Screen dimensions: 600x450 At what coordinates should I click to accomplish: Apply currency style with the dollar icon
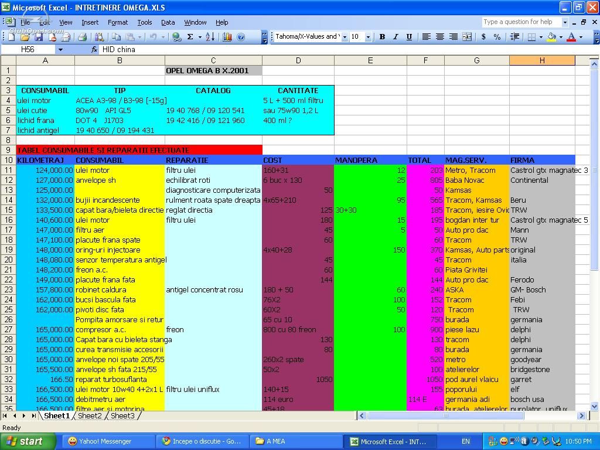(483, 37)
